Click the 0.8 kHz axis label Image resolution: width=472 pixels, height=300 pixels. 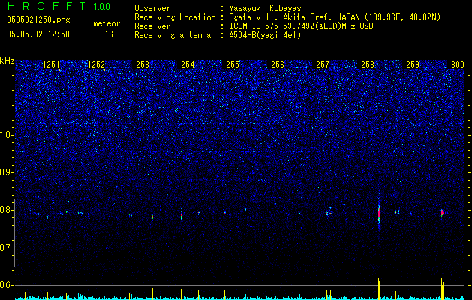(6, 210)
